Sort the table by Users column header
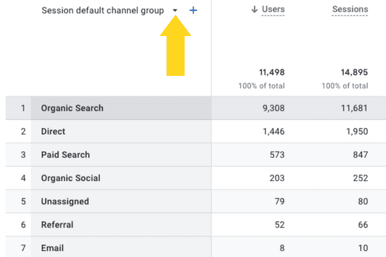The image size is (386, 257). tap(274, 10)
